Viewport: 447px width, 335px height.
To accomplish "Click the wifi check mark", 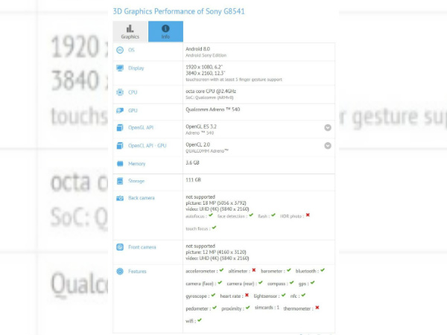I will [200, 320].
